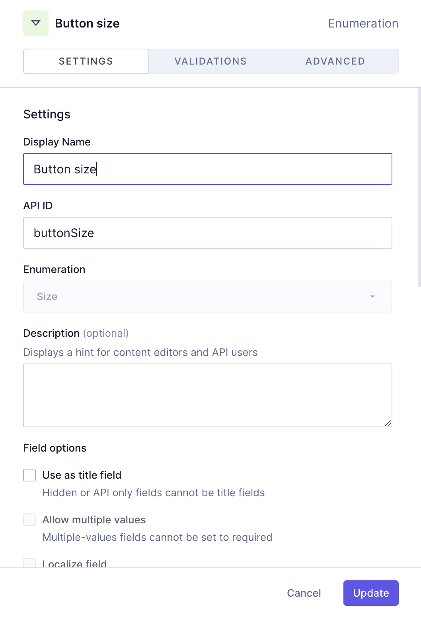The image size is (421, 617).
Task: Expand the Enumeration selection list
Action: pyautogui.click(x=207, y=297)
